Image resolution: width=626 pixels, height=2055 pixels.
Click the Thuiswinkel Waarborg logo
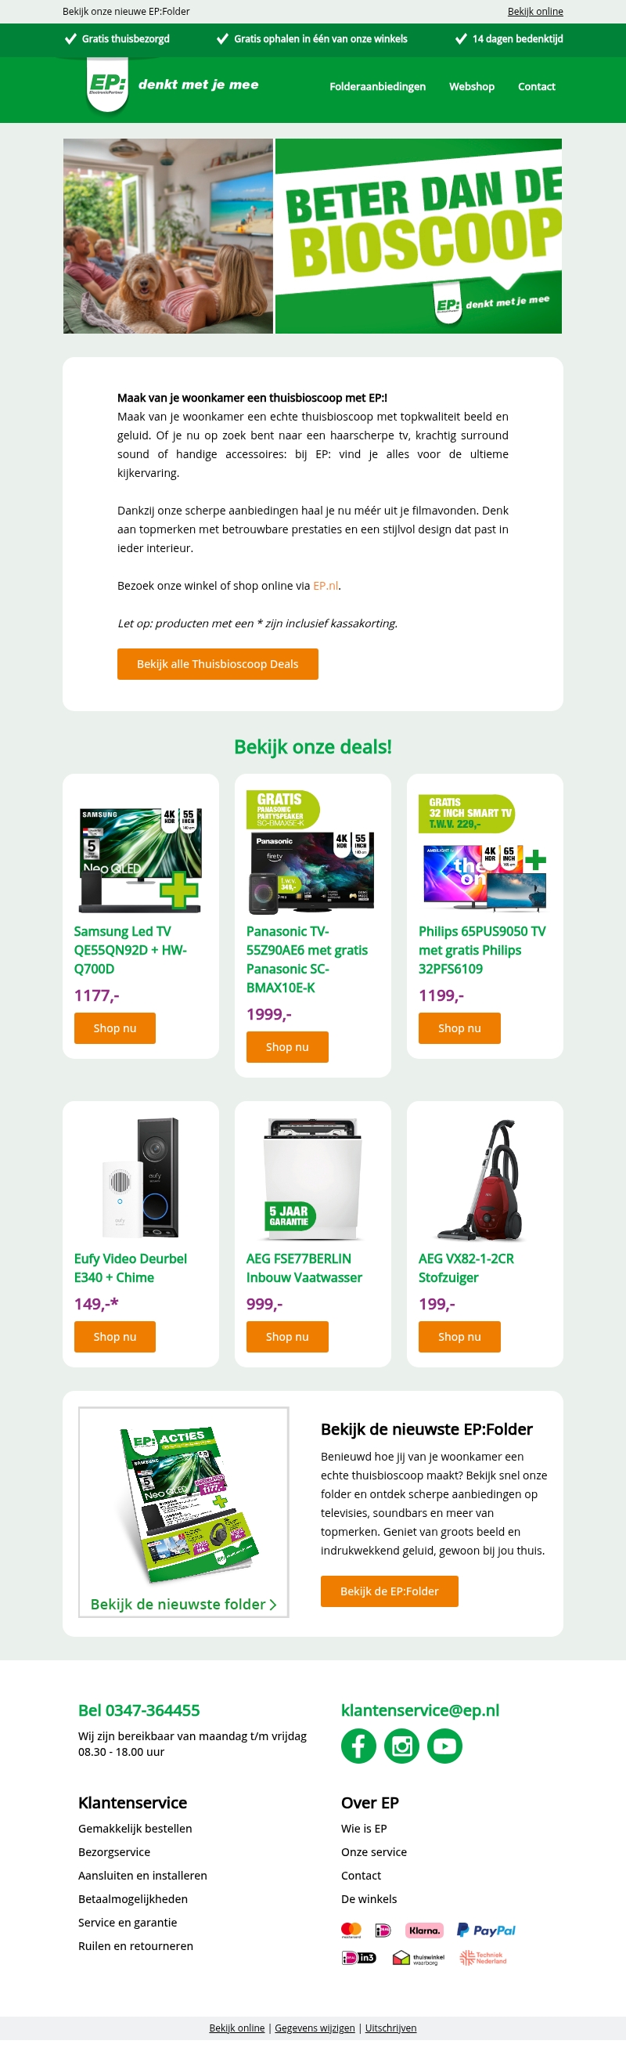[419, 1957]
